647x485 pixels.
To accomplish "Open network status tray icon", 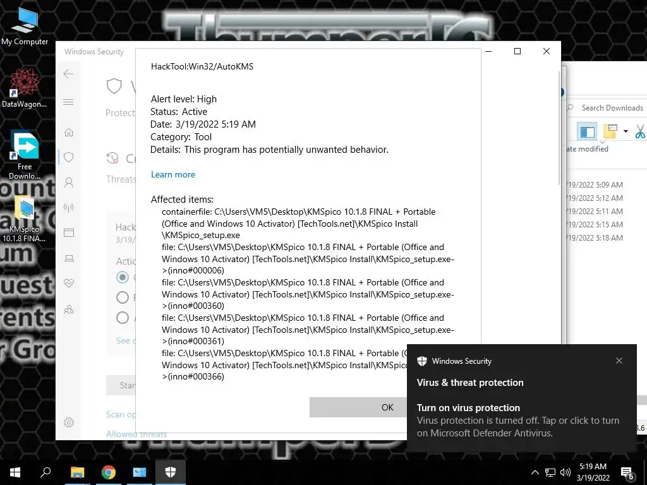I will pyautogui.click(x=550, y=472).
